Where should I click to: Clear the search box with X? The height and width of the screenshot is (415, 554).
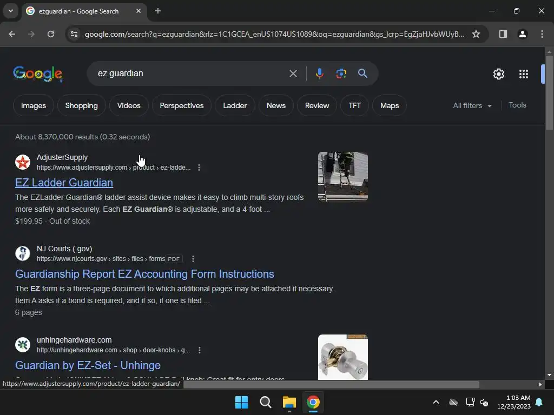(293, 73)
